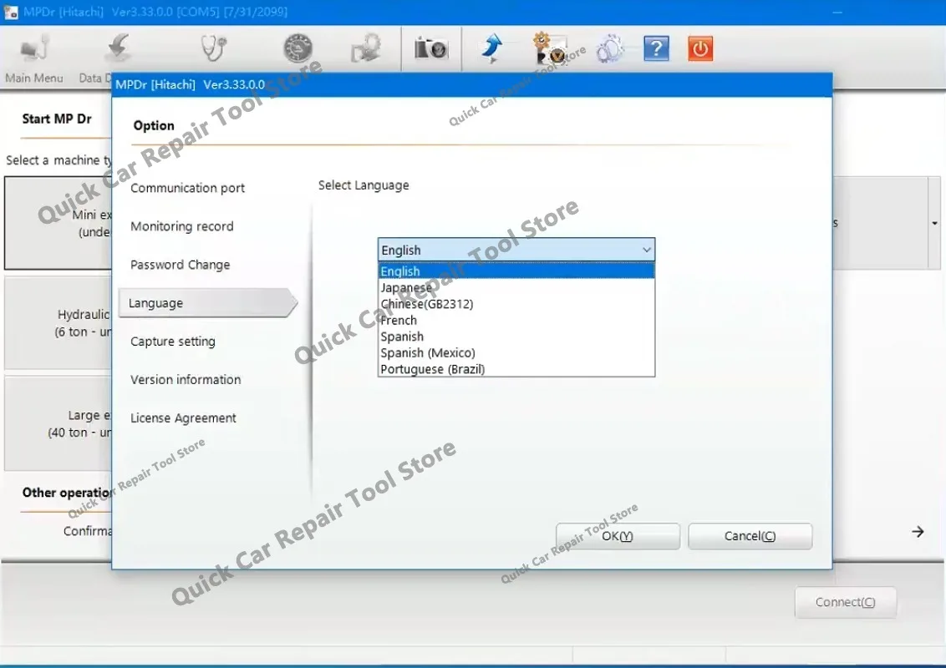Select Large 40 ton machine tile
Viewport: 946px width, 668px height.
point(58,424)
